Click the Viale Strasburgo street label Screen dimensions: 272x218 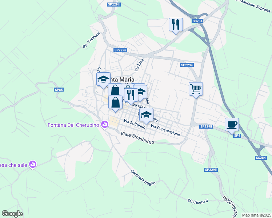click(x=137, y=138)
